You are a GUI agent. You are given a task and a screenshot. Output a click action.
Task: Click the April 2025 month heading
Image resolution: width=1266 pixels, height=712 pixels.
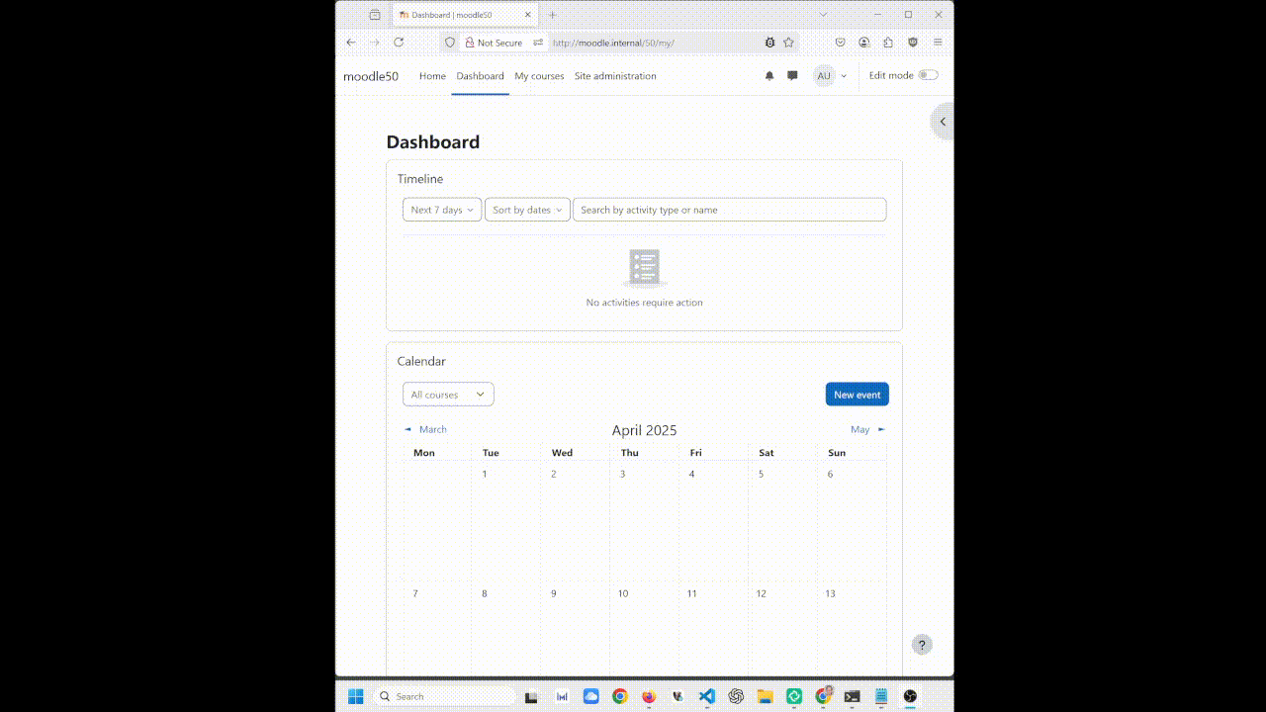point(644,430)
